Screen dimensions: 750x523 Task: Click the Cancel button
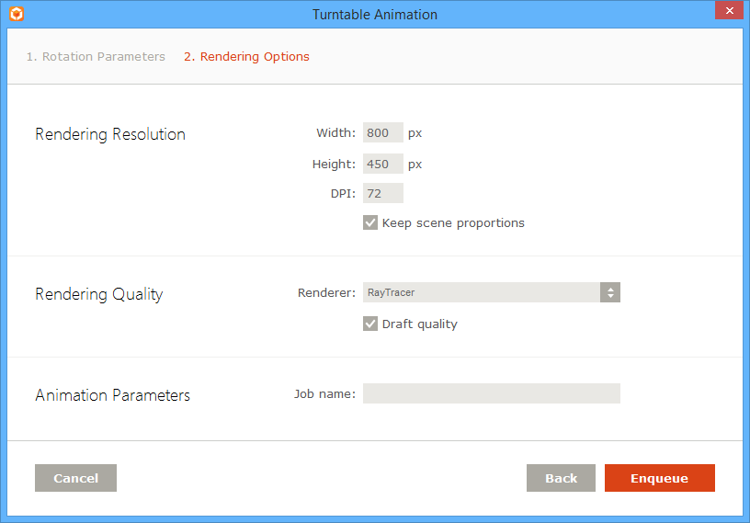(75, 478)
